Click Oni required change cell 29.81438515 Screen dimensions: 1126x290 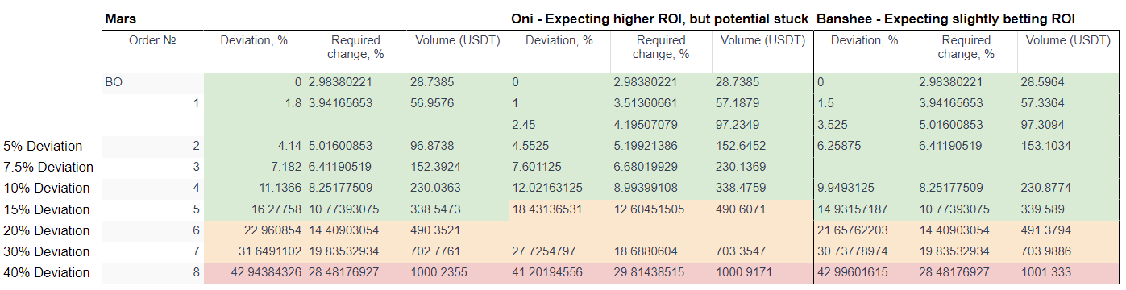661,273
